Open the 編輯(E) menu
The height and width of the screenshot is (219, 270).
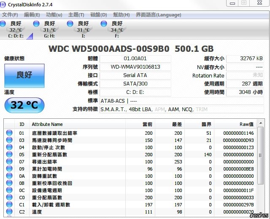pyautogui.click(x=32, y=15)
